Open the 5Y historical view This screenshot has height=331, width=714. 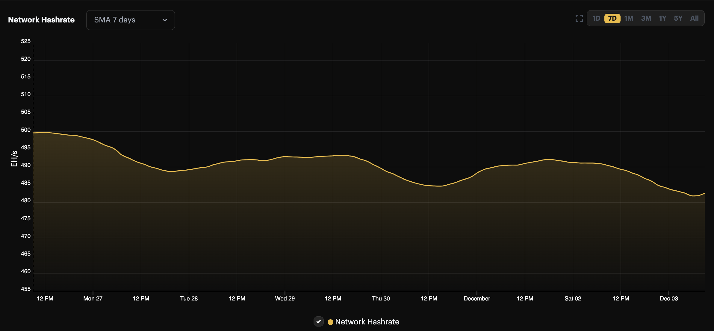tap(678, 18)
